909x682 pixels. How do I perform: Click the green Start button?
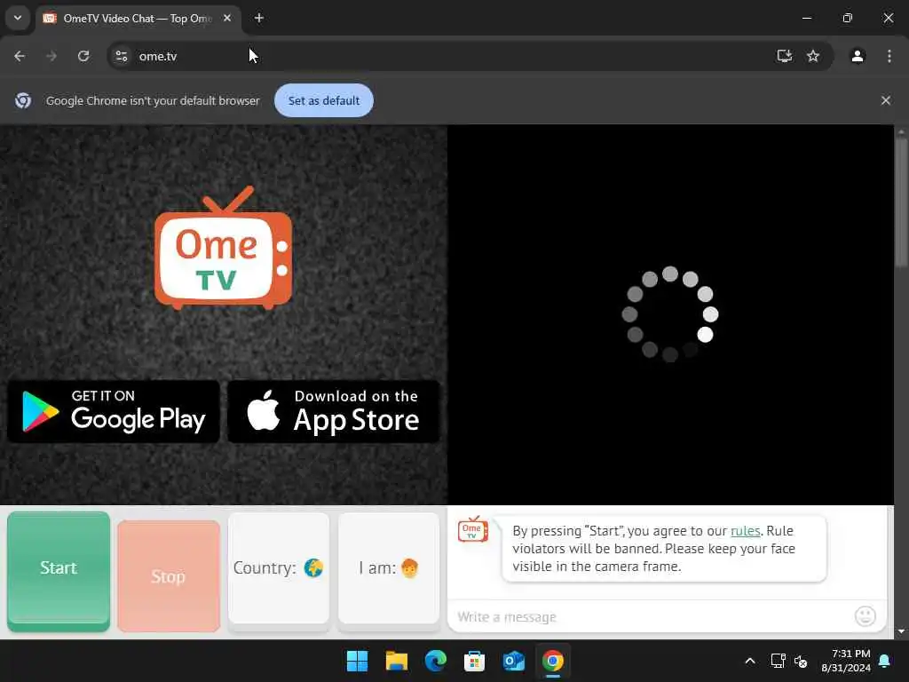(x=59, y=571)
